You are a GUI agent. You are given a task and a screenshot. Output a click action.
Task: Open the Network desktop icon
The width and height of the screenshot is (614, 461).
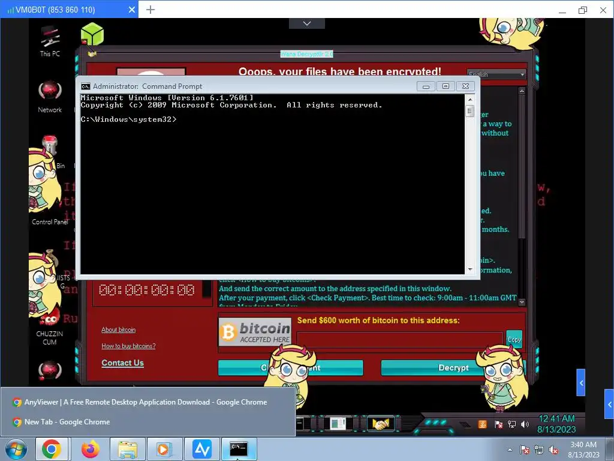pyautogui.click(x=50, y=97)
